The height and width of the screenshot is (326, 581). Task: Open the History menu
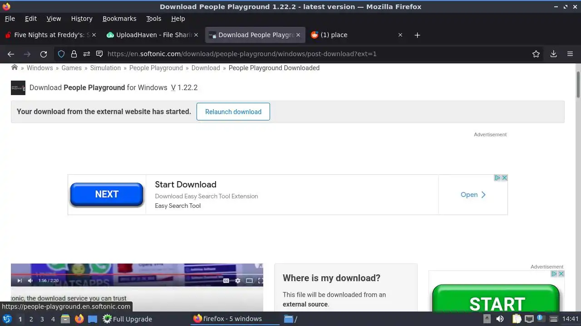pos(82,19)
